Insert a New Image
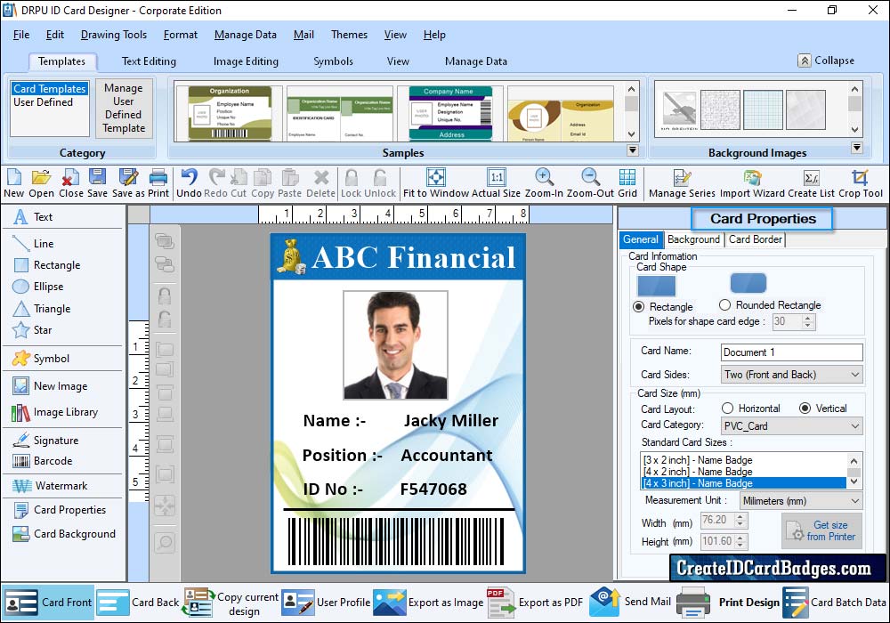Screen dimensions: 890x623 point(50,386)
